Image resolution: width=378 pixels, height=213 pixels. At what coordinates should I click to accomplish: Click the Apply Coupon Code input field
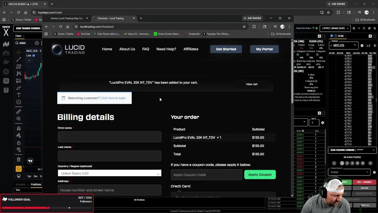pos(206,175)
